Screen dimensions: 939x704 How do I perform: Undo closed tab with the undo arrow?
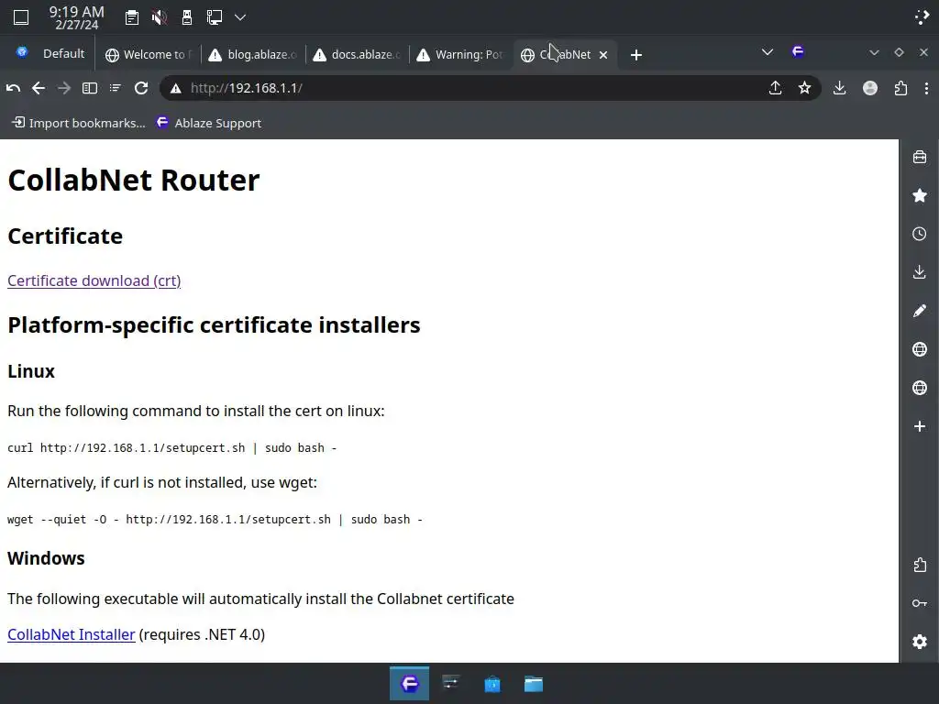[13, 89]
